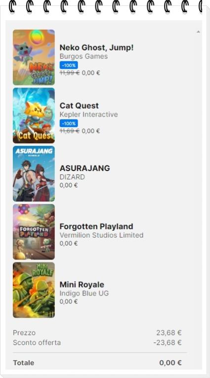The height and width of the screenshot is (378, 210).
Task: Open the ASURAJANG cover thumbnail
Action: click(34, 173)
